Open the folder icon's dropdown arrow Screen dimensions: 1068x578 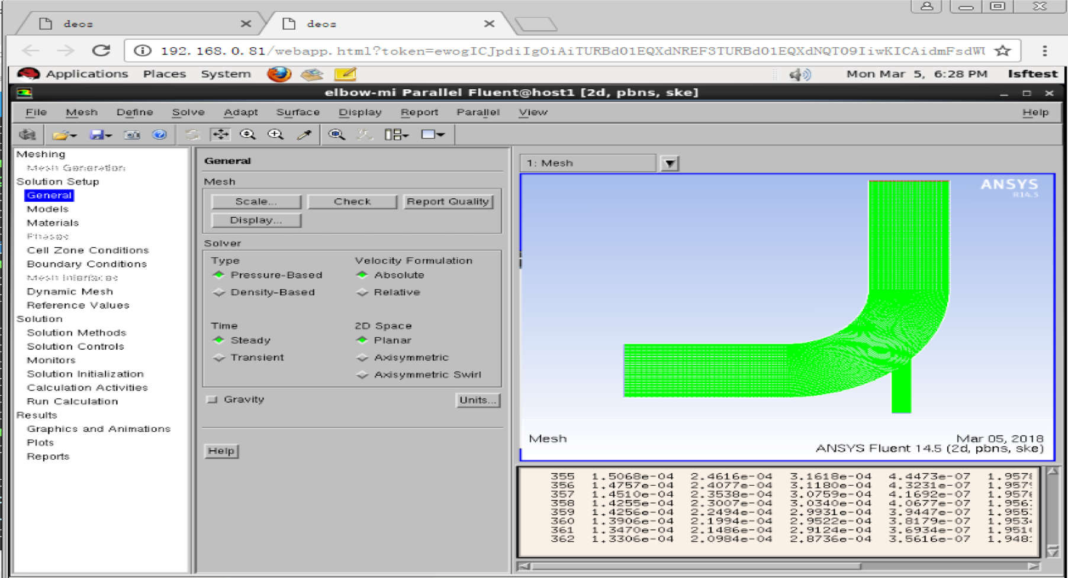[x=73, y=135]
